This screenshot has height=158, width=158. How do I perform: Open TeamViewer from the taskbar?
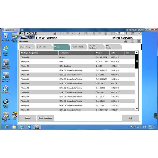point(29,127)
